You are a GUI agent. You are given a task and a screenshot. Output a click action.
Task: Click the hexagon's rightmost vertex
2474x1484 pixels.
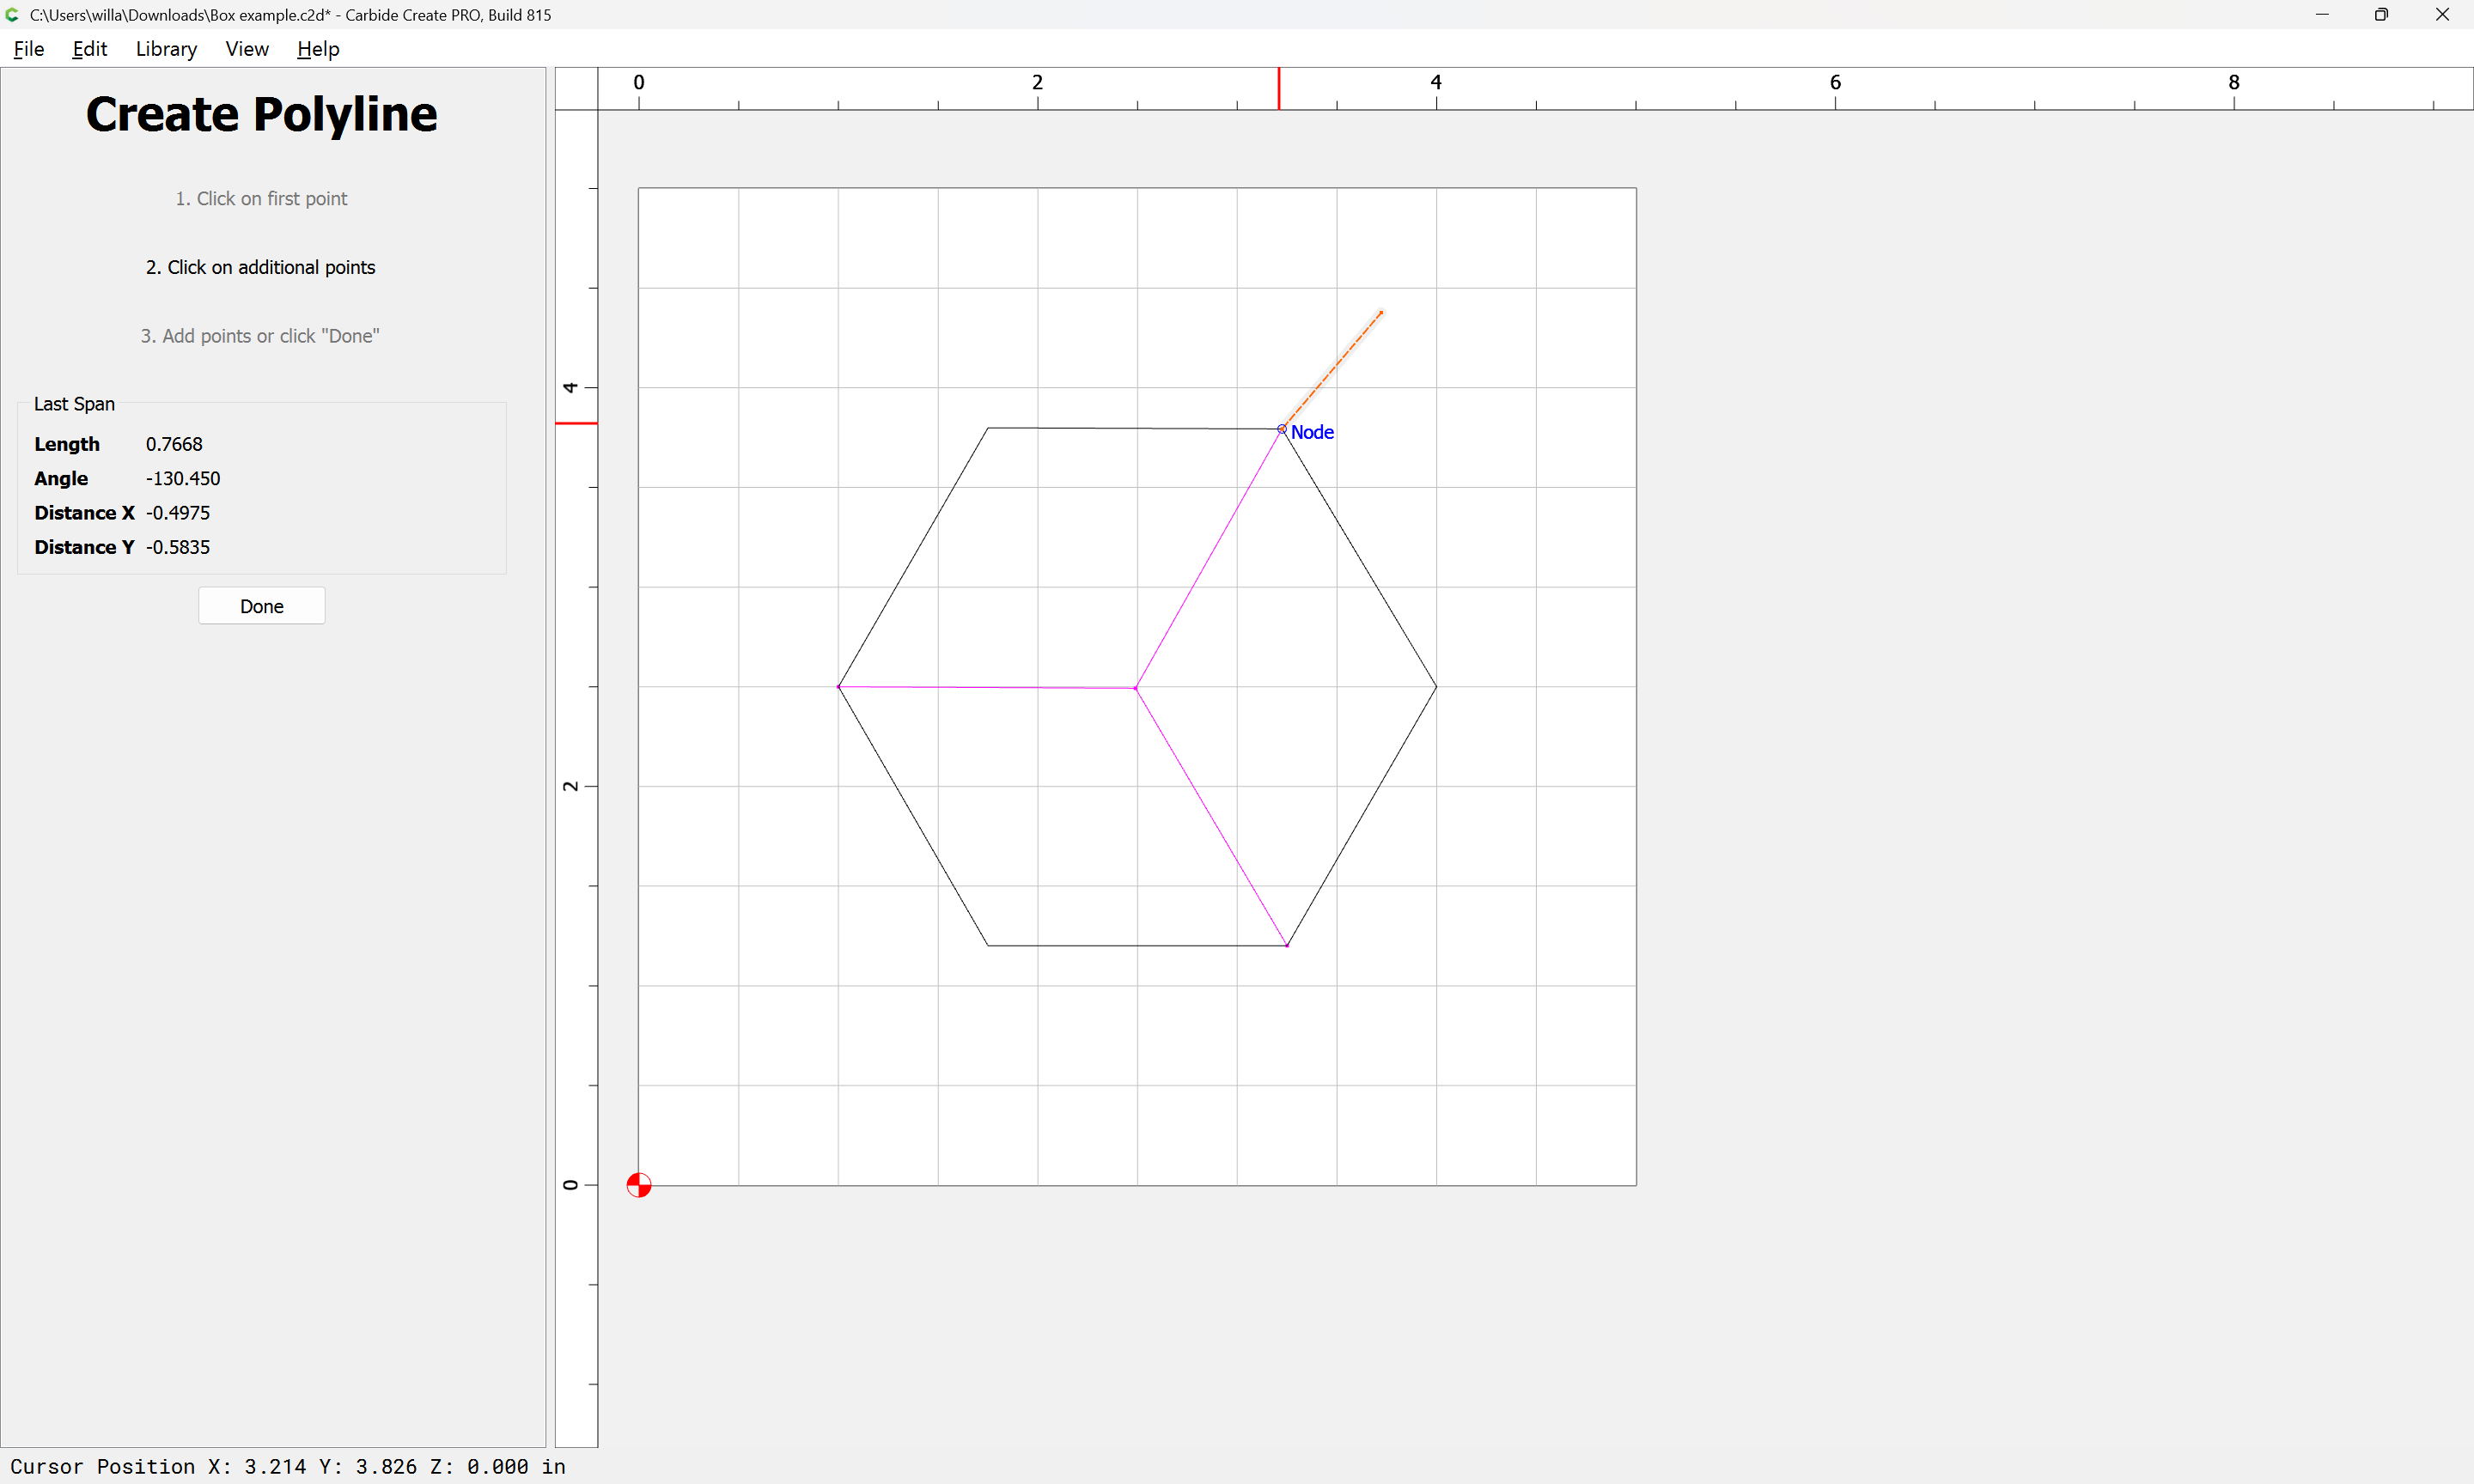point(1436,687)
